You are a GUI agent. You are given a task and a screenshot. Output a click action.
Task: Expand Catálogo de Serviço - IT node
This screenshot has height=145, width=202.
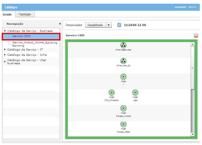[4, 49]
